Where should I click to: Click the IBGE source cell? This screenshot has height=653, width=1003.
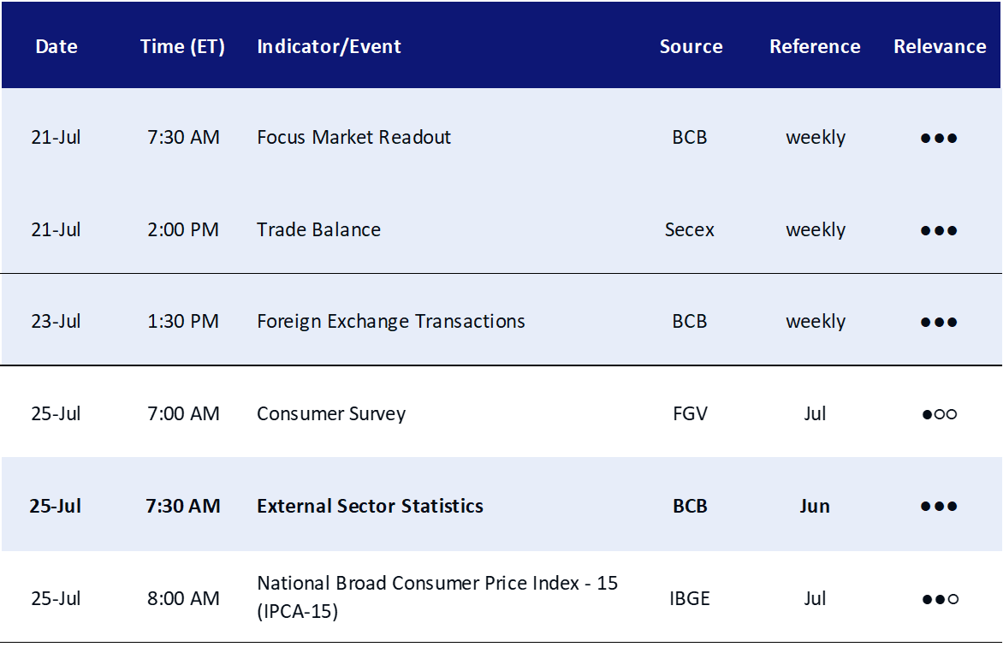[x=690, y=598]
